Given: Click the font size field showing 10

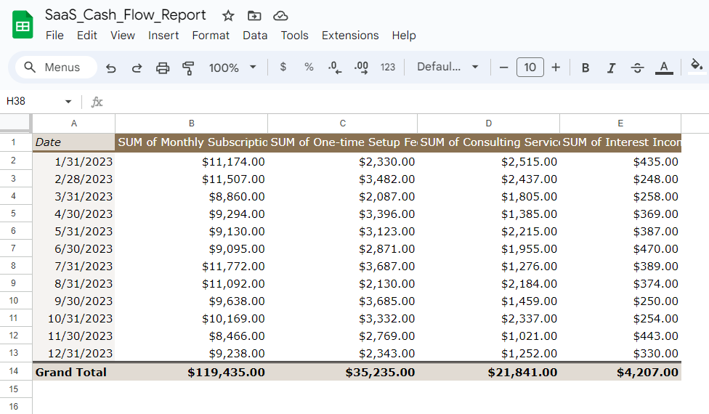Looking at the screenshot, I should click(530, 68).
